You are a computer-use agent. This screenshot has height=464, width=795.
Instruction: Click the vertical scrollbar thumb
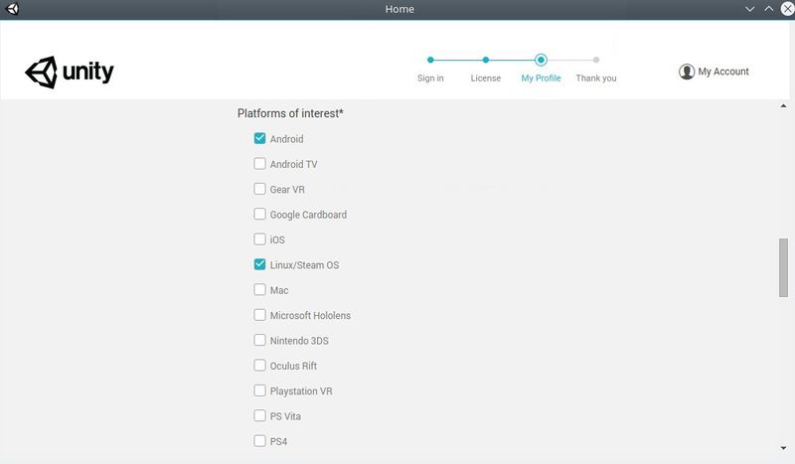[x=783, y=267]
